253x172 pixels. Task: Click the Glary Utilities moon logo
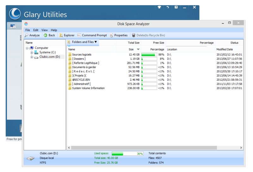coord(15,14)
